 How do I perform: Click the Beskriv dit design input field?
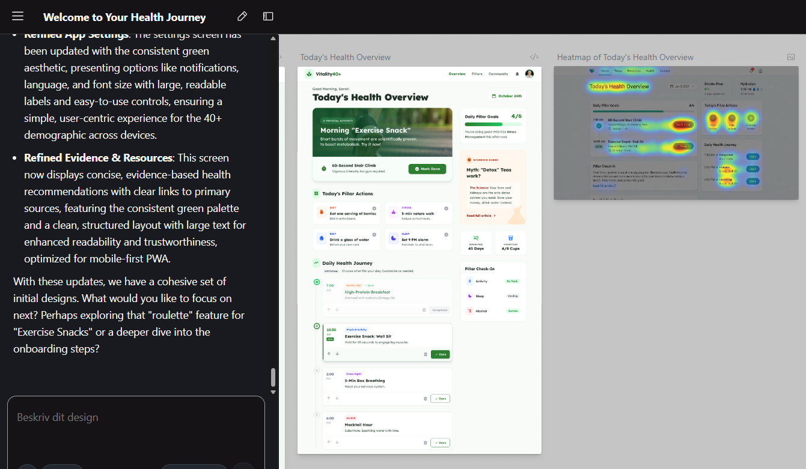(136, 432)
